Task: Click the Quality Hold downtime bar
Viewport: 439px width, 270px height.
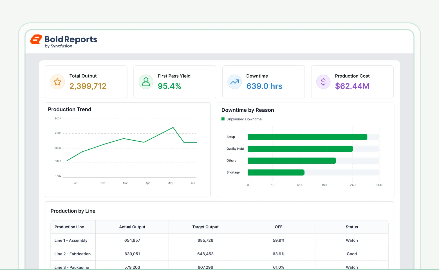Action: [300, 149]
